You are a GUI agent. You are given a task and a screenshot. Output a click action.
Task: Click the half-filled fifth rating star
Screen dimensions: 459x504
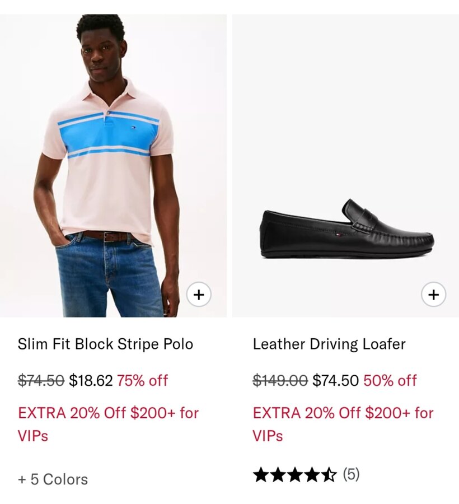pos(329,475)
